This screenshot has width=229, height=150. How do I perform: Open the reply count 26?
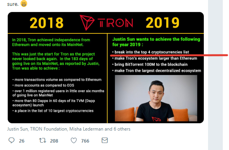22,141
